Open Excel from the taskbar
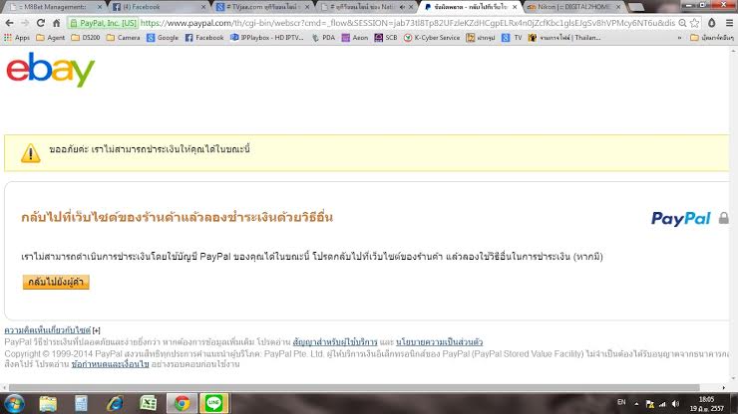 [x=149, y=404]
